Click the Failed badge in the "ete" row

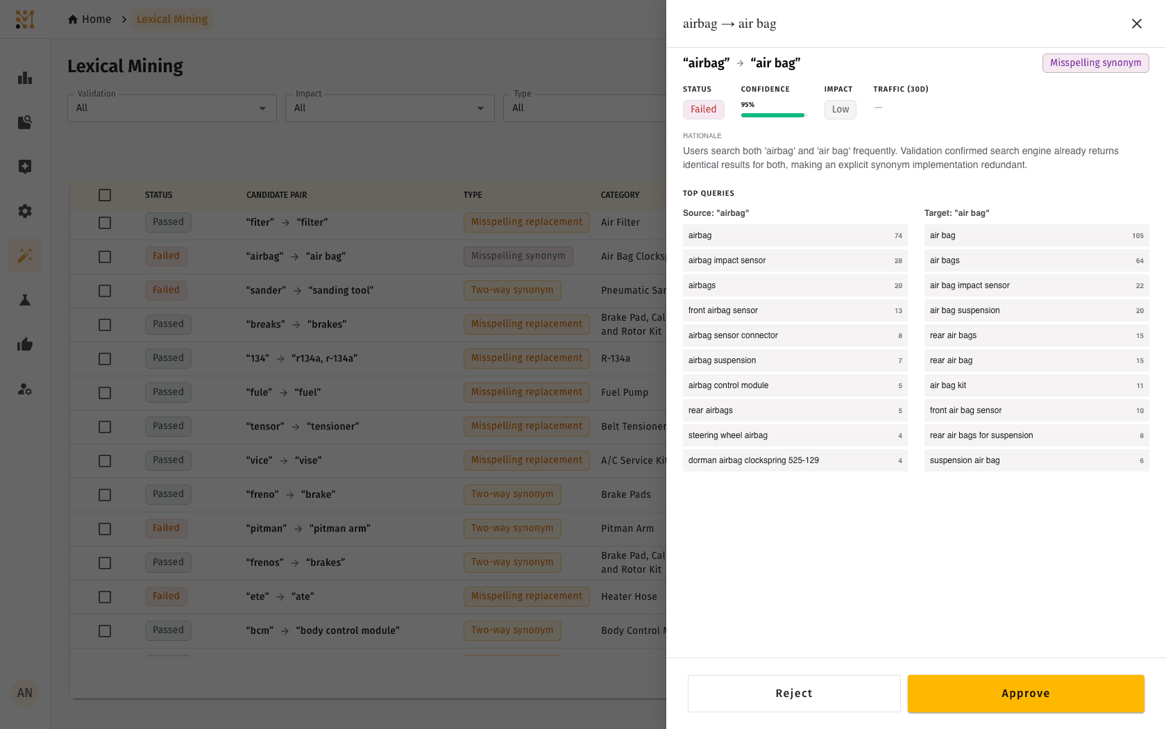coord(166,596)
